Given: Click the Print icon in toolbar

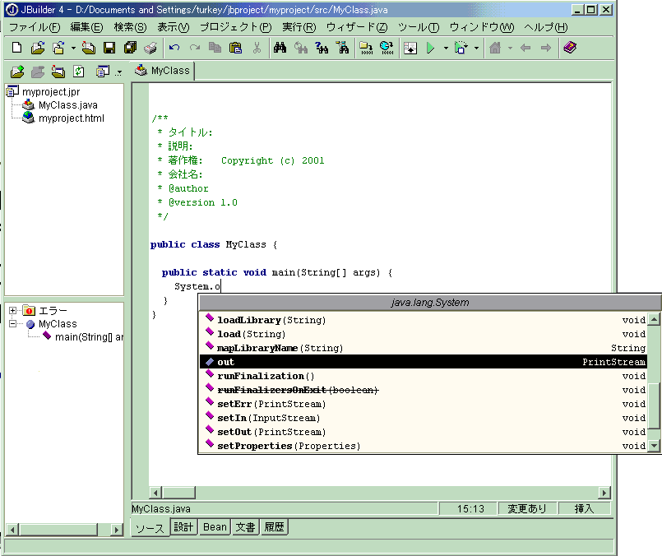Looking at the screenshot, I should point(150,48).
